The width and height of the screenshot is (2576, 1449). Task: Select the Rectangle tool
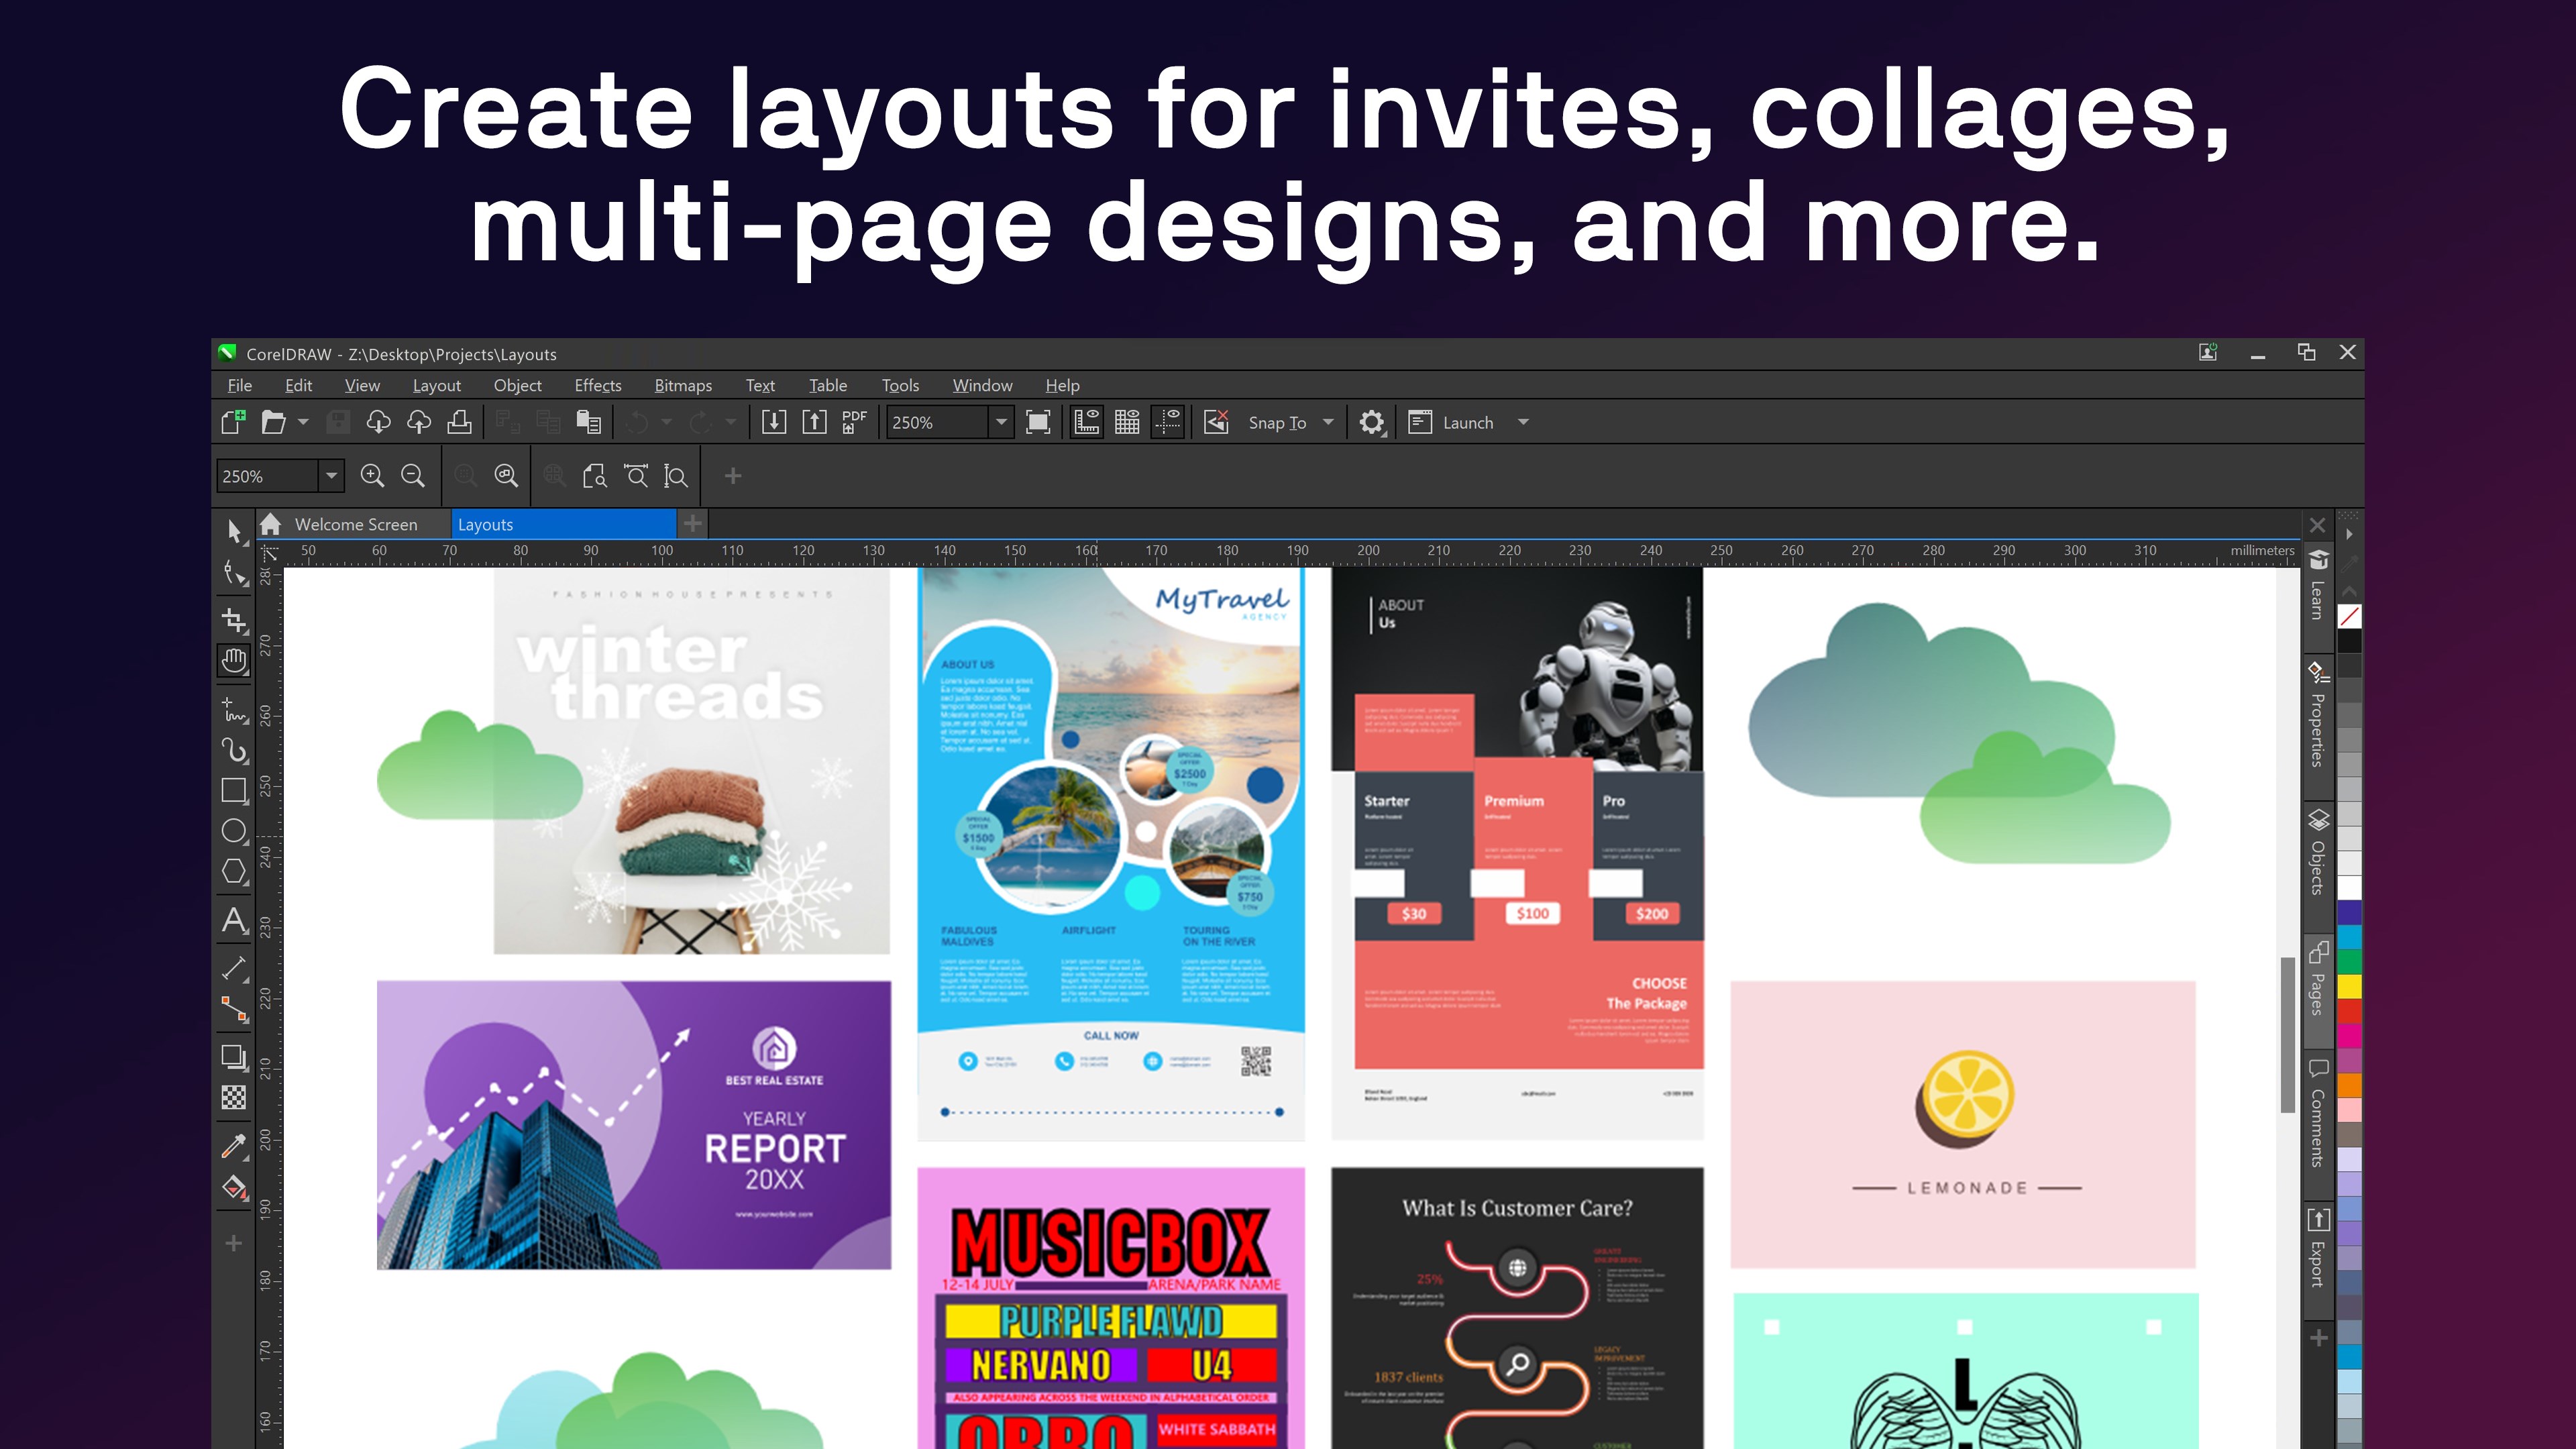(234, 790)
